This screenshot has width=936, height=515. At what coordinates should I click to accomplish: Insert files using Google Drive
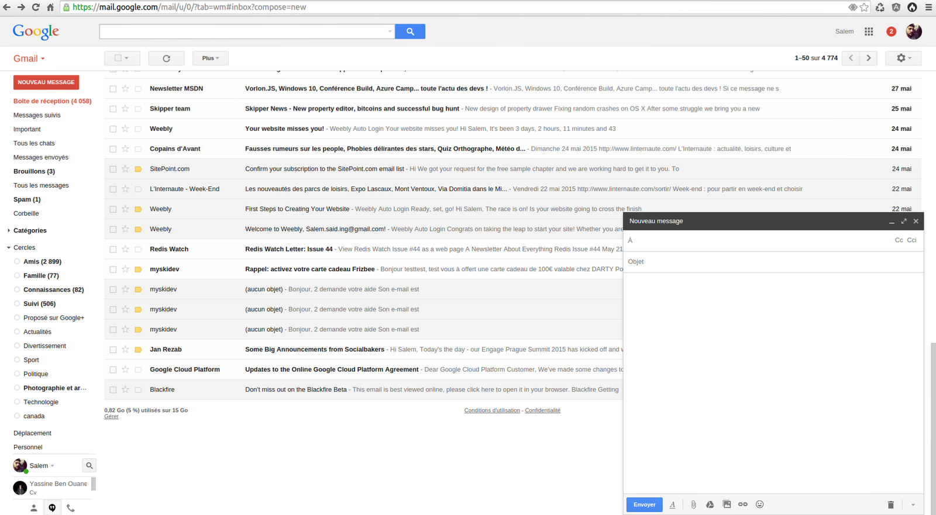(710, 504)
